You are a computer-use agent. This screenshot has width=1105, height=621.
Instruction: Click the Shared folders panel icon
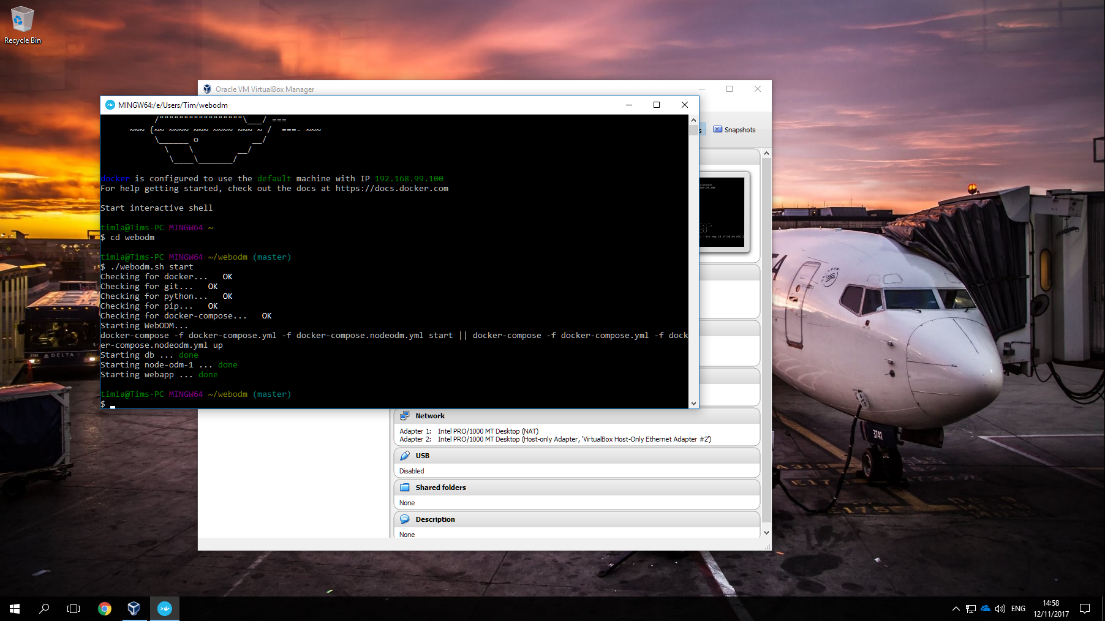[405, 487]
